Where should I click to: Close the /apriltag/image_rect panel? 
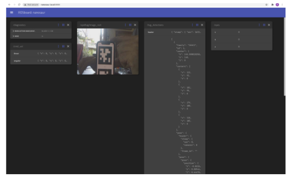tap(135, 25)
